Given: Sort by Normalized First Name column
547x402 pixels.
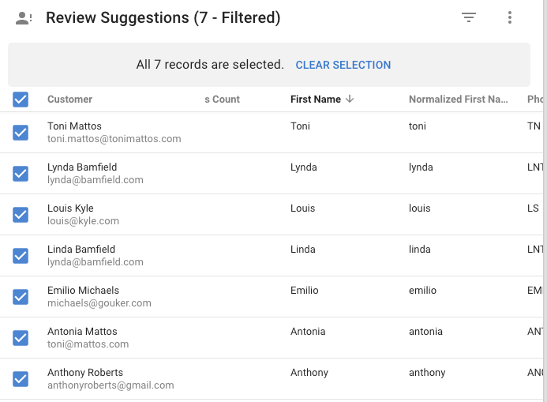Looking at the screenshot, I should click(x=458, y=99).
